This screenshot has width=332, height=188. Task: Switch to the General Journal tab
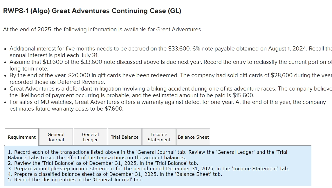point(56,137)
